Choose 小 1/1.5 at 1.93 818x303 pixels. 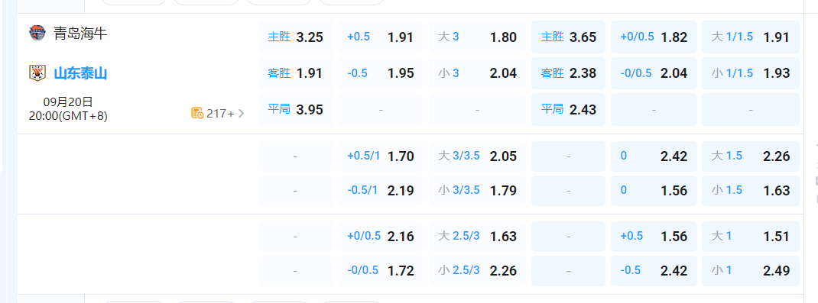point(751,73)
